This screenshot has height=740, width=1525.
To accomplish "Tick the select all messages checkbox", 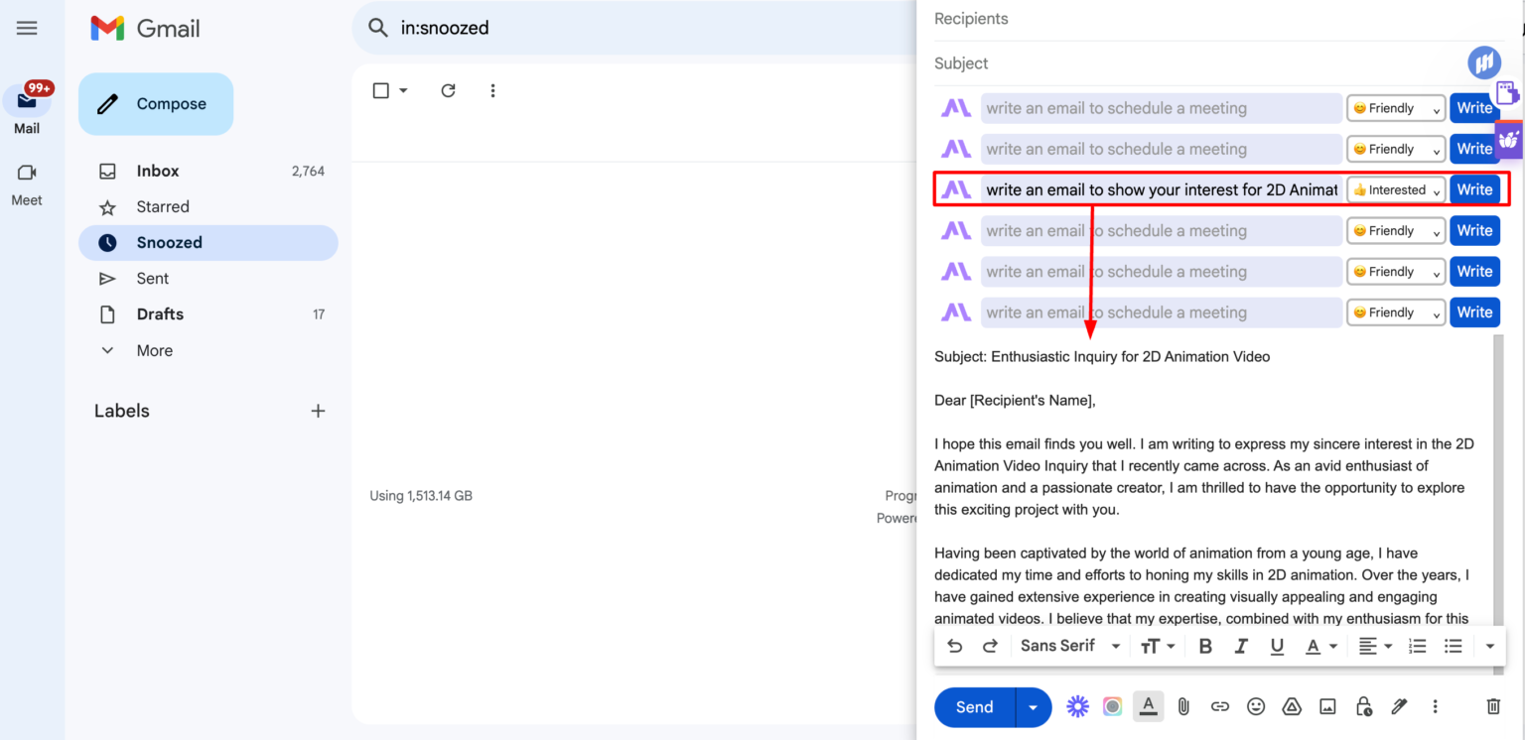I will click(380, 90).
